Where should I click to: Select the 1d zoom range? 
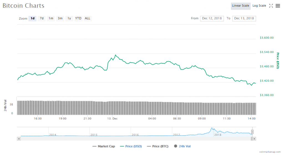click(32, 19)
